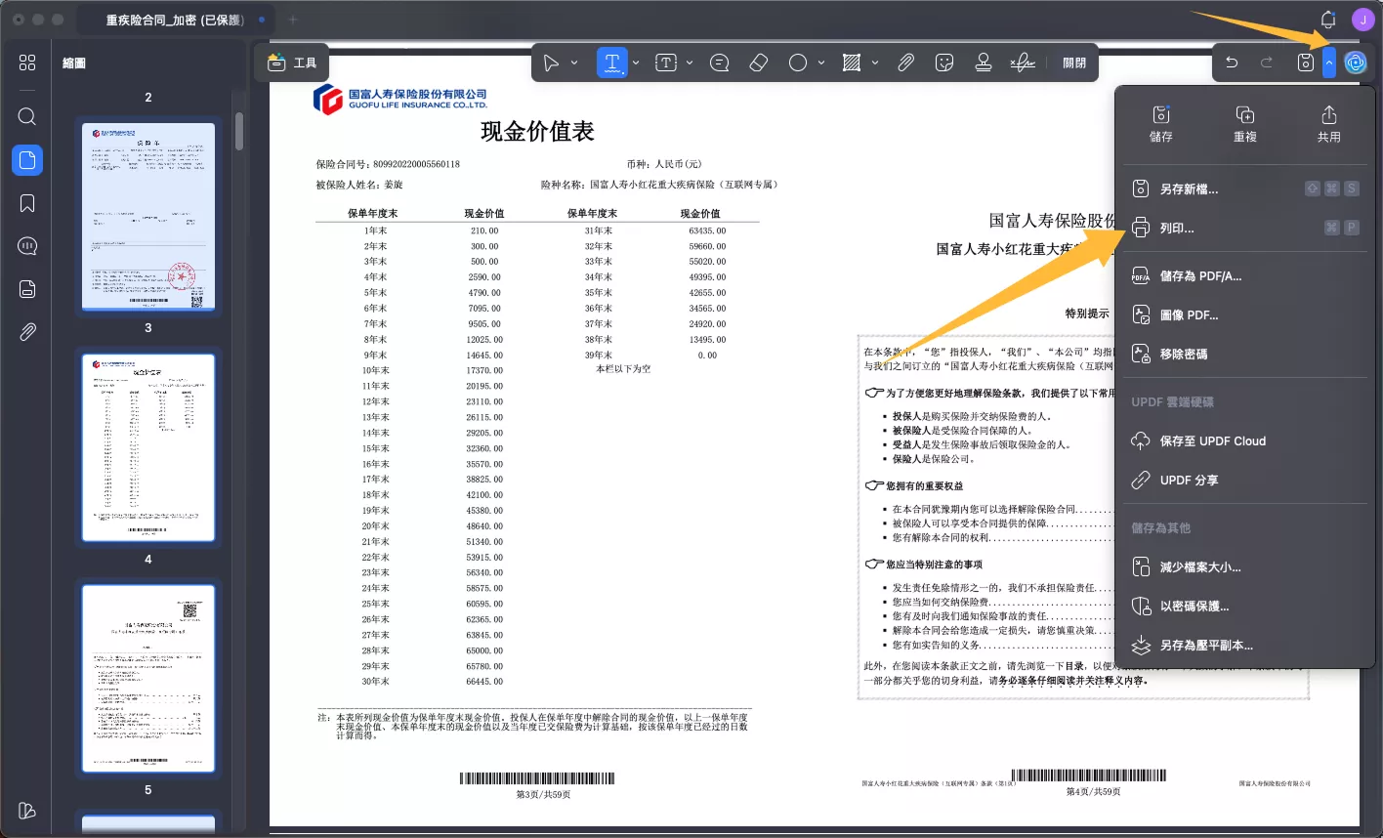Open the comments list panel in sidebar
The width and height of the screenshot is (1383, 838).
(x=27, y=246)
